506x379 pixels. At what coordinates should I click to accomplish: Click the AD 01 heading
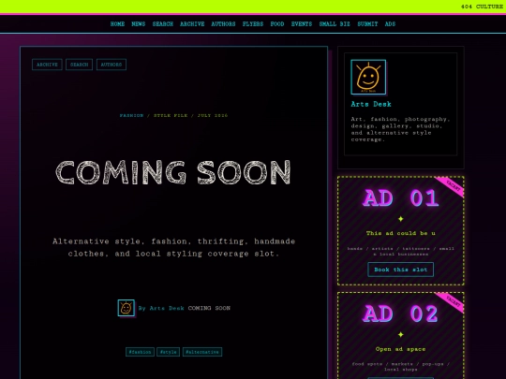pyautogui.click(x=401, y=197)
